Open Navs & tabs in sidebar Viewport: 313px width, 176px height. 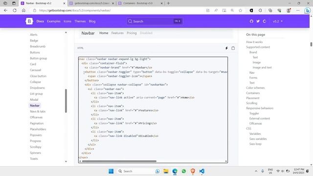(x=38, y=111)
